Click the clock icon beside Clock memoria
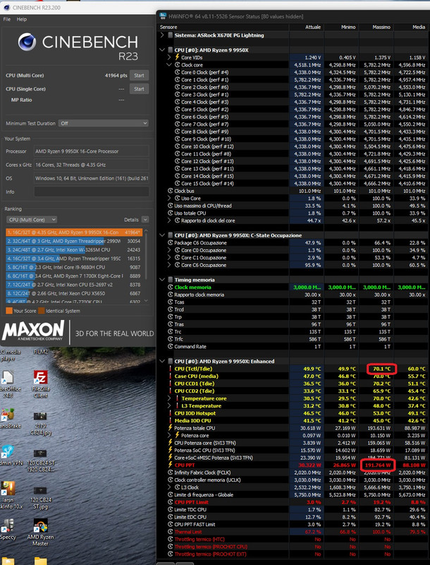This screenshot has width=430, height=565. 171,287
